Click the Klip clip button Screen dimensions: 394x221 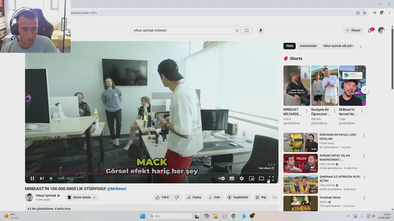261,197
